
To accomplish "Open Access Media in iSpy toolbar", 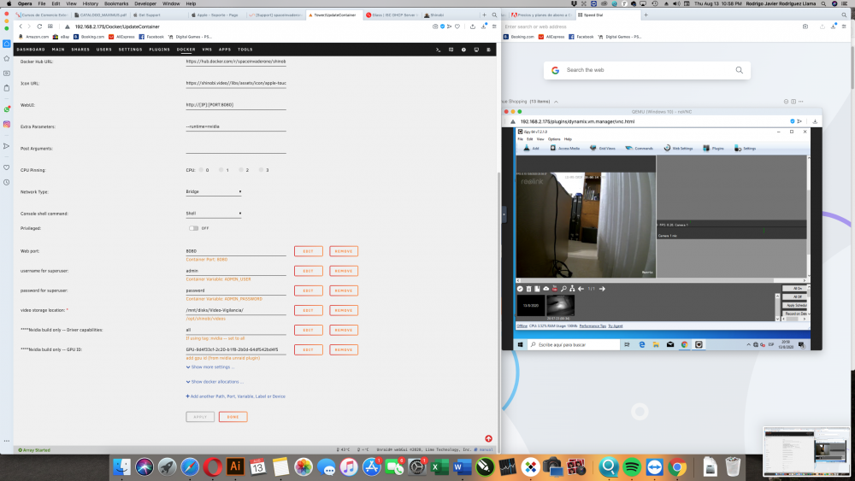I will pyautogui.click(x=564, y=148).
